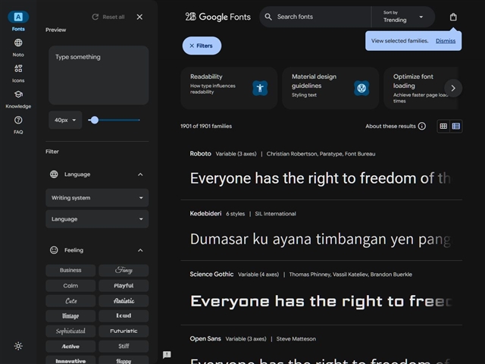This screenshot has height=364, width=485.
Task: Open the Writing system dropdown
Action: click(x=97, y=198)
